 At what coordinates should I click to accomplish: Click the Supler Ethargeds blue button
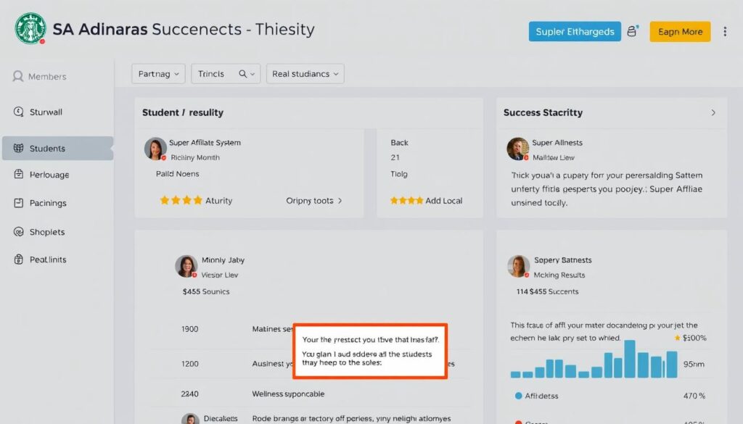(575, 31)
